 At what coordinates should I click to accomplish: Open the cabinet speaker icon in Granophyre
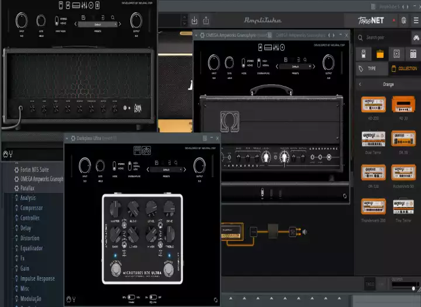(x=282, y=47)
